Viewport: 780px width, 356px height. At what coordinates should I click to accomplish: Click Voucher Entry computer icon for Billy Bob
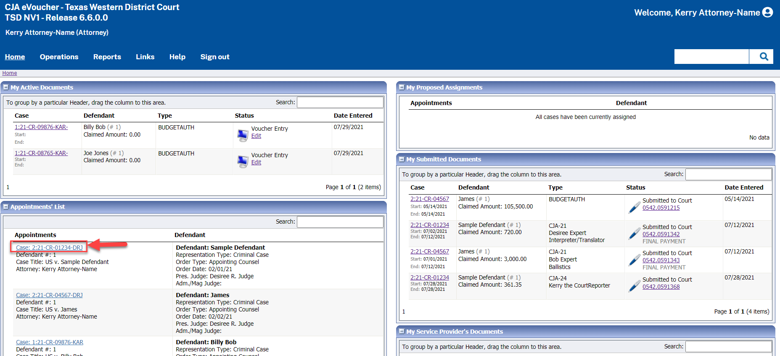[243, 135]
